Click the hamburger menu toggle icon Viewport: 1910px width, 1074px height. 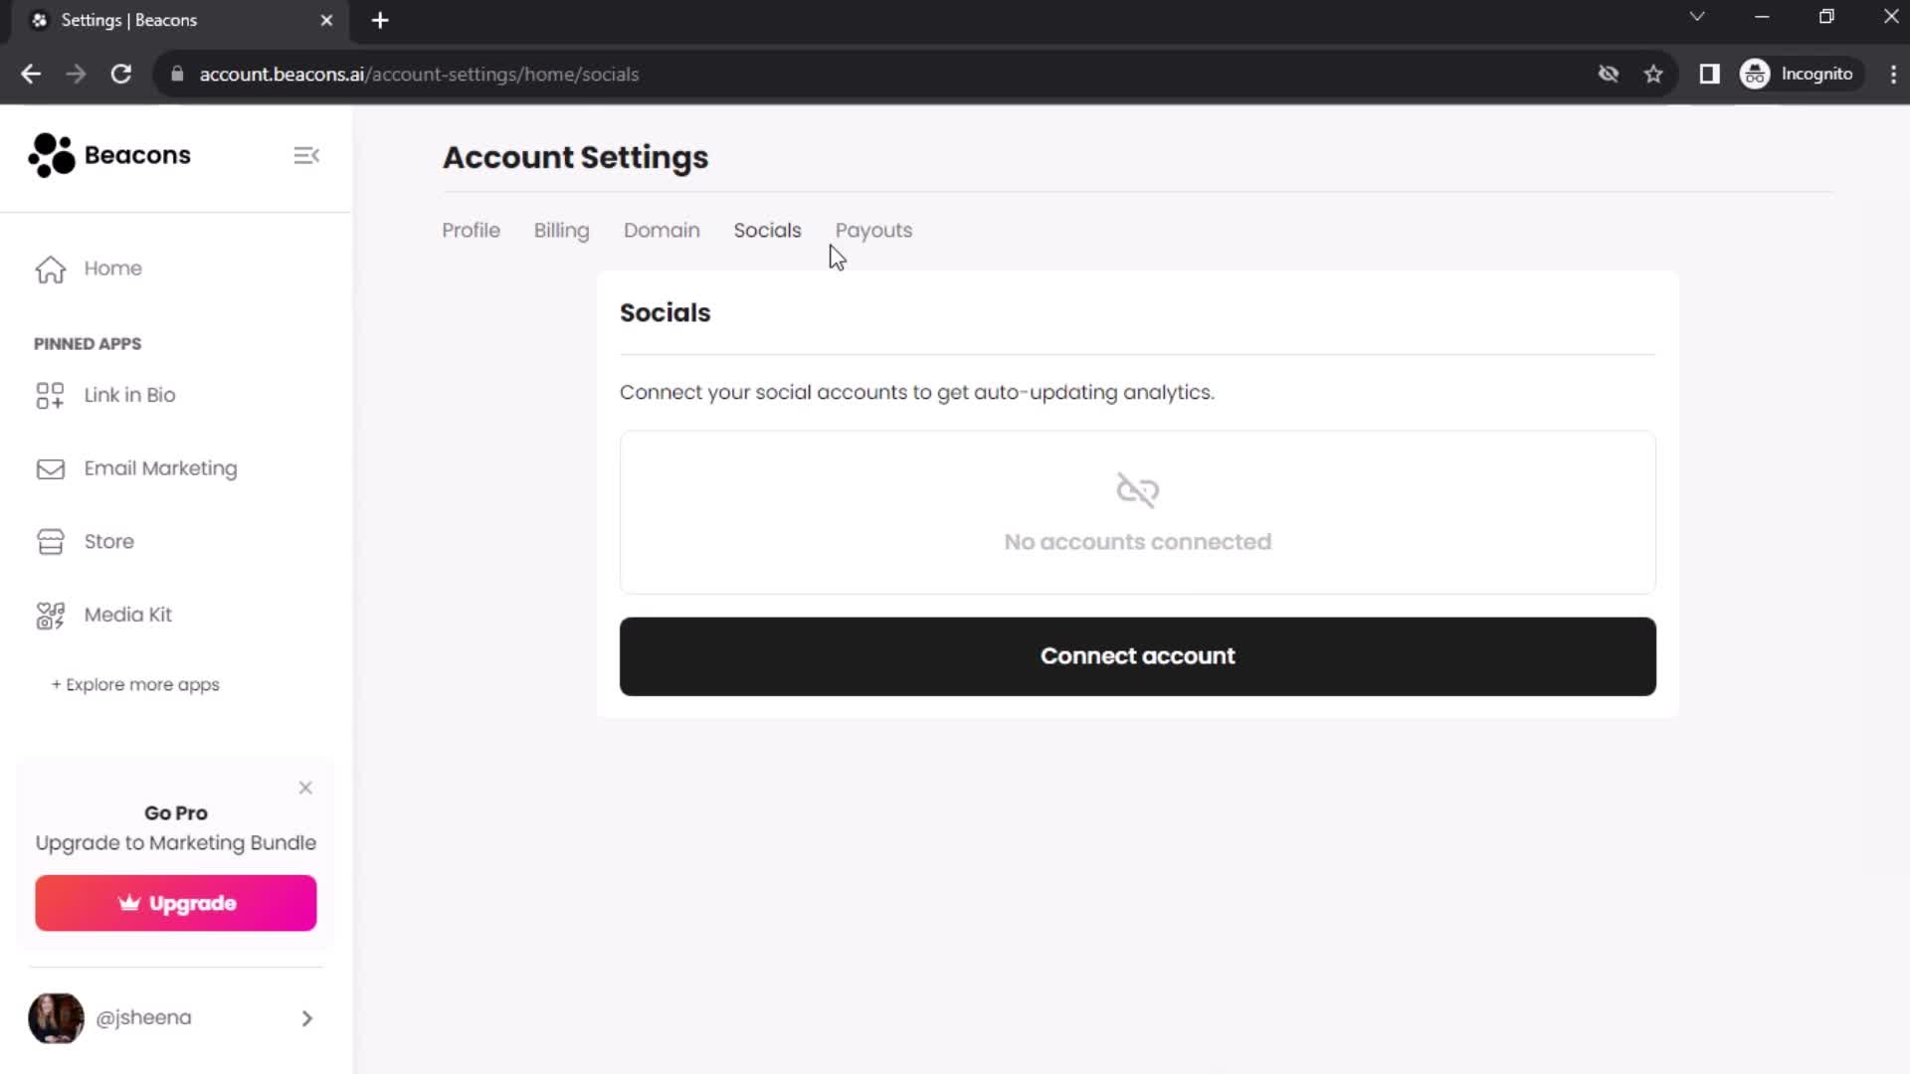pos(305,156)
